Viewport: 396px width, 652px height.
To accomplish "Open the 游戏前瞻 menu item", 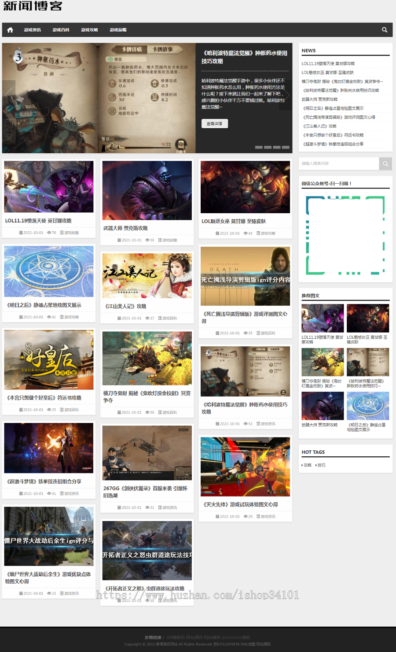I will (118, 30).
